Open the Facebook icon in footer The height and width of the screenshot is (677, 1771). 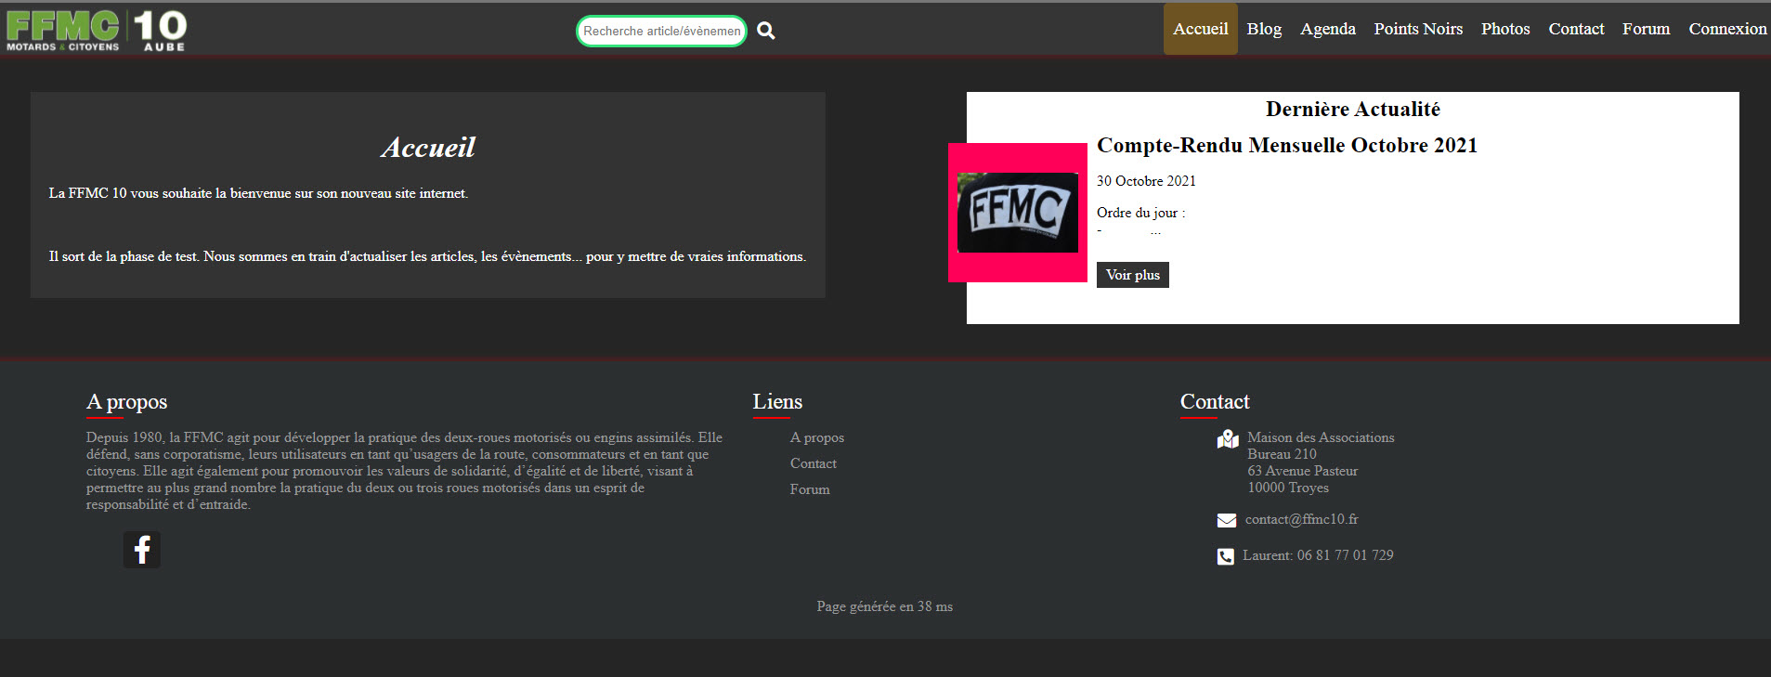tap(142, 550)
